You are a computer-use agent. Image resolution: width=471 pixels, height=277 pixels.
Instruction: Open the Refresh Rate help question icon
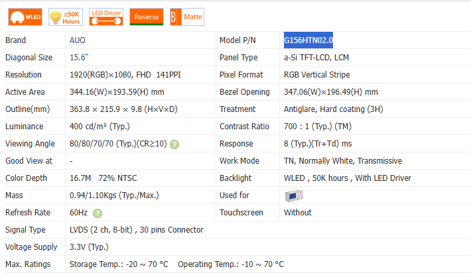click(98, 213)
